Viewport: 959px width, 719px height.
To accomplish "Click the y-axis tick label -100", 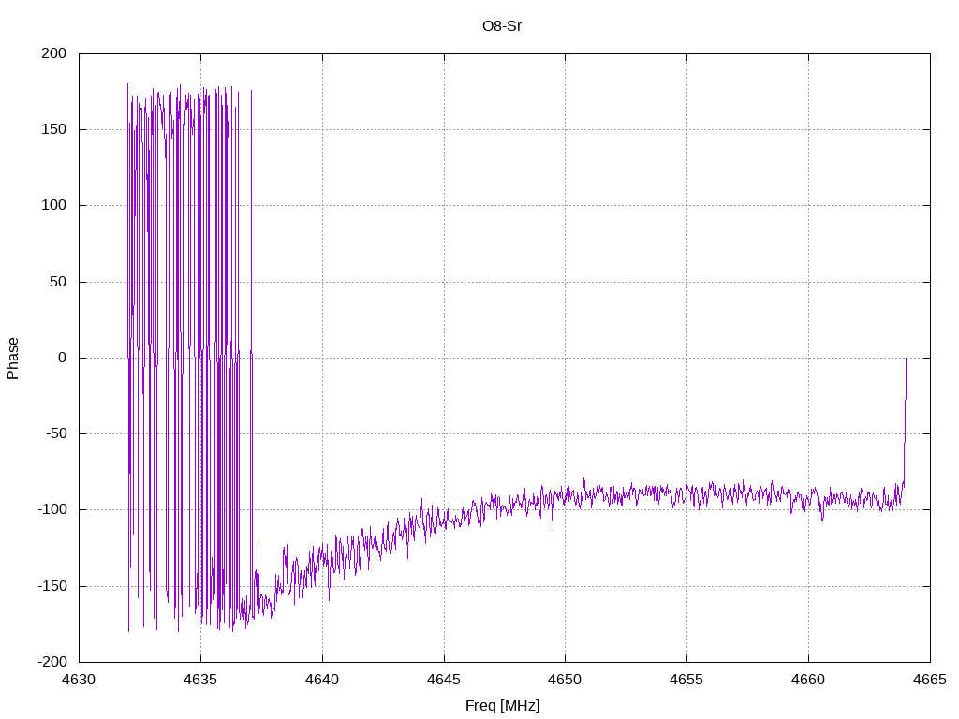I will (52, 509).
